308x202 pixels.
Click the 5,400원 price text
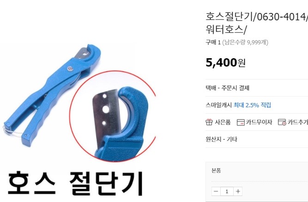[225, 63]
